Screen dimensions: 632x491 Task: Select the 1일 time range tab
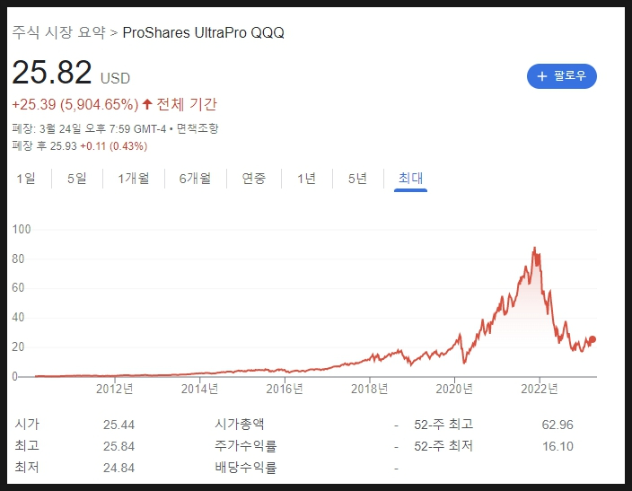[x=26, y=179]
